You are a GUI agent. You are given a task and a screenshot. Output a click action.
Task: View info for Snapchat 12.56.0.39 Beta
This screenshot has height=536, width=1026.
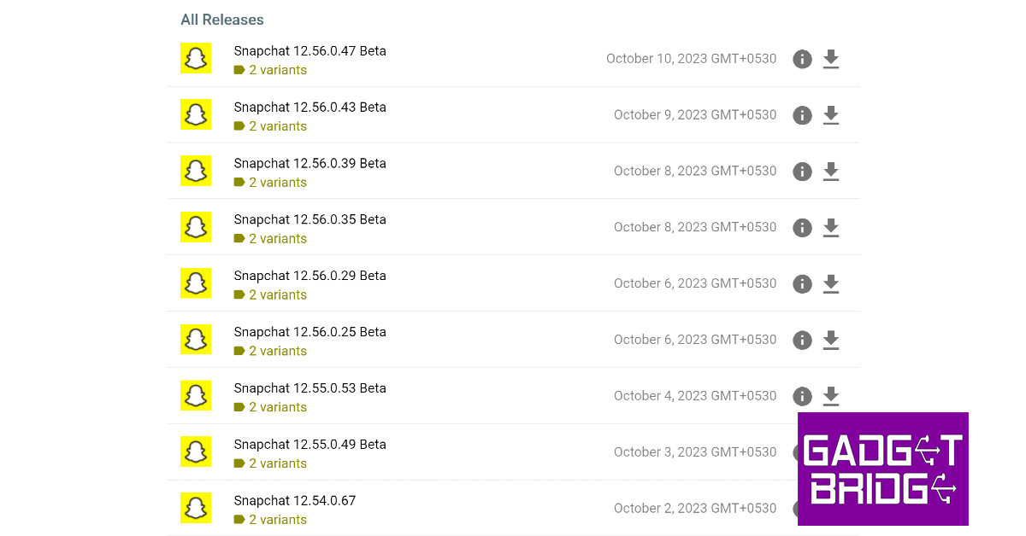click(802, 172)
